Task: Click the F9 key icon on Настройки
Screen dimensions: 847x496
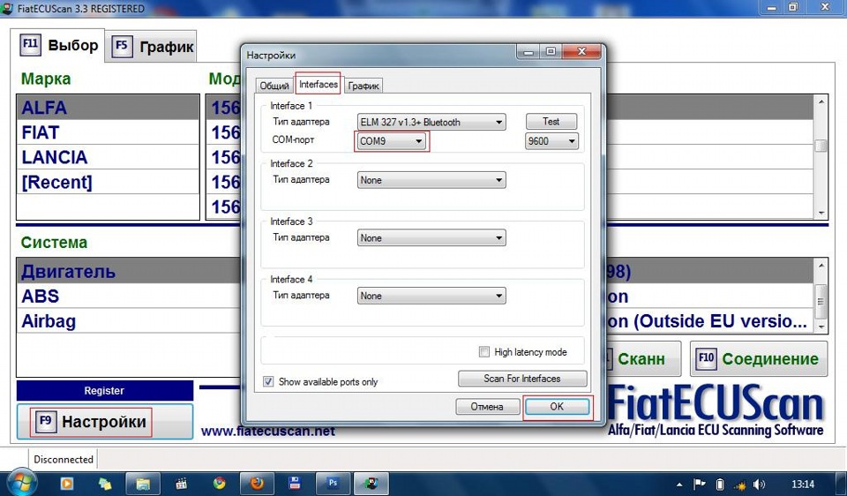Action: [x=45, y=421]
